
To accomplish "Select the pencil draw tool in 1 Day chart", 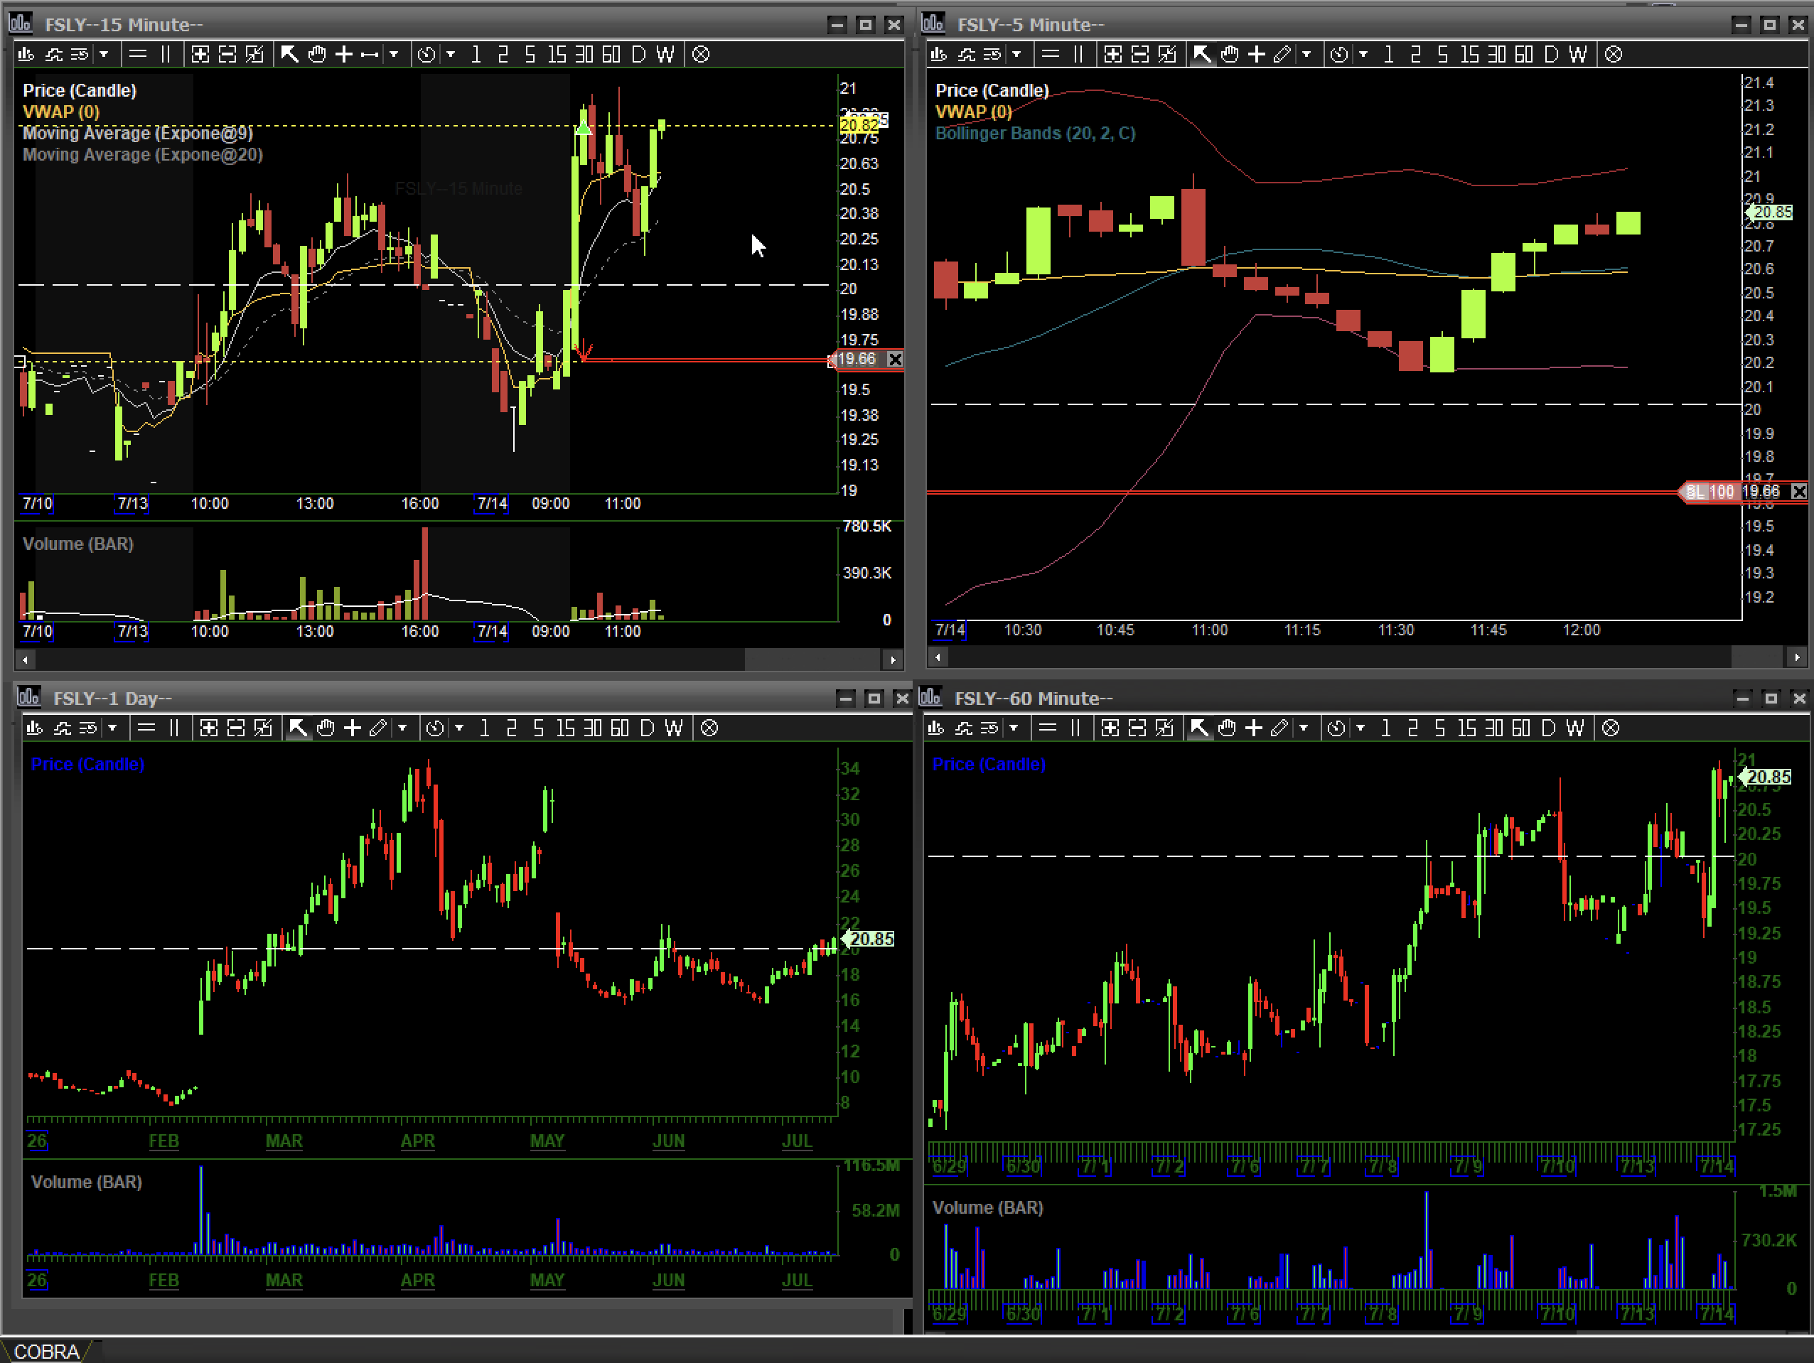I will click(378, 728).
